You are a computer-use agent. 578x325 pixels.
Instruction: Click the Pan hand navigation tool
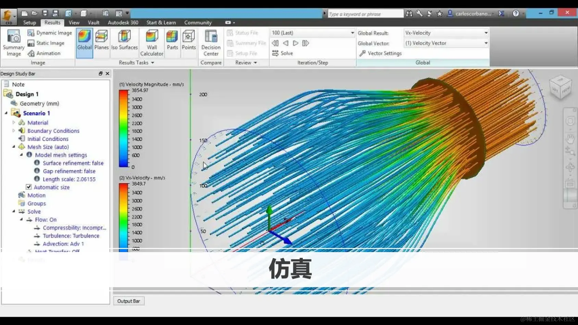coord(570,138)
